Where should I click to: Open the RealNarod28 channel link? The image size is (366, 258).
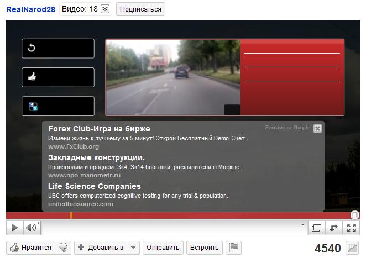[30, 9]
